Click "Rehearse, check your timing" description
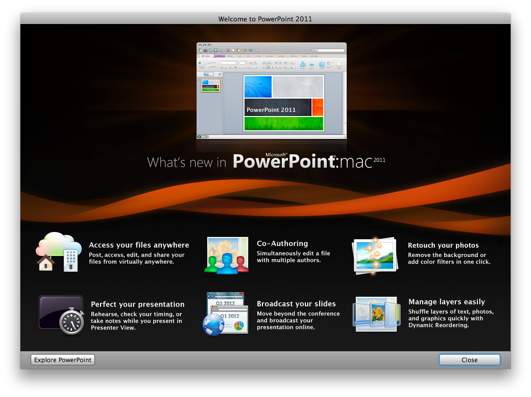Image resolution: width=531 pixels, height=397 pixels. tap(136, 321)
